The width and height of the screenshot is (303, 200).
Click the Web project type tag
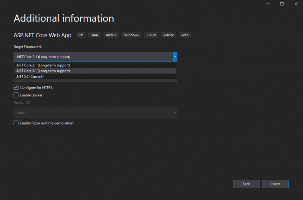point(185,35)
